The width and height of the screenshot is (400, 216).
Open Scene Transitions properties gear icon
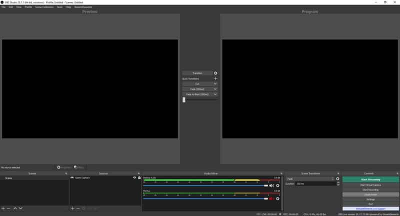point(338,179)
